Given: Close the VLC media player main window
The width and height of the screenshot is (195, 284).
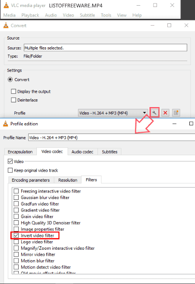Looking at the screenshot, I should coord(172,5).
